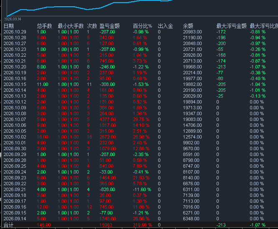Viewport: 278px width, 229px height.
Task: Click total lots 16.00
Action: point(43,137)
